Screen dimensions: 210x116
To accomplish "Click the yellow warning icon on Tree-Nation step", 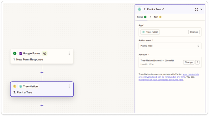I will click(x=15, y=86).
